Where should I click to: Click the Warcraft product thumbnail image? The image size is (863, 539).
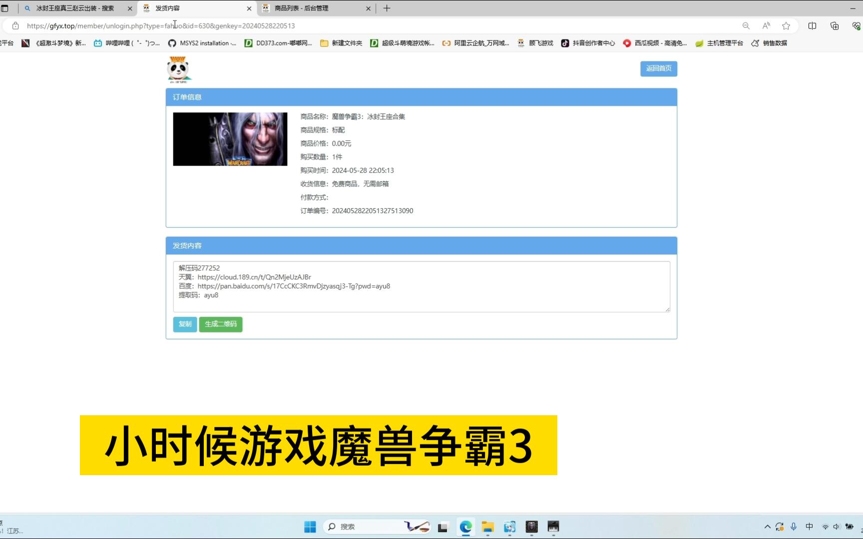point(230,139)
